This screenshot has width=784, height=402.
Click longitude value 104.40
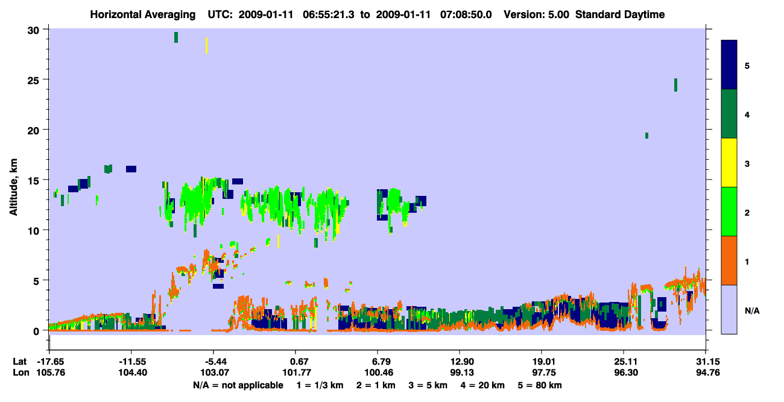pyautogui.click(x=132, y=372)
